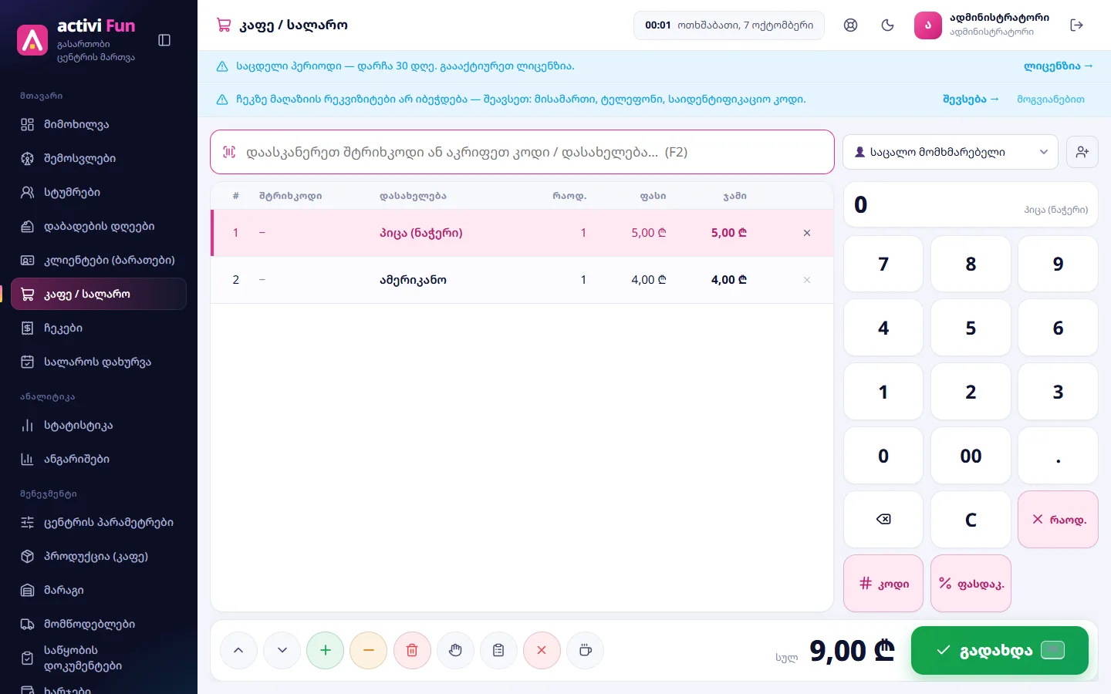The image size is (1111, 694).
Task: Open პროდუქცია (კაფე) in the sidebar
Action: (99, 556)
